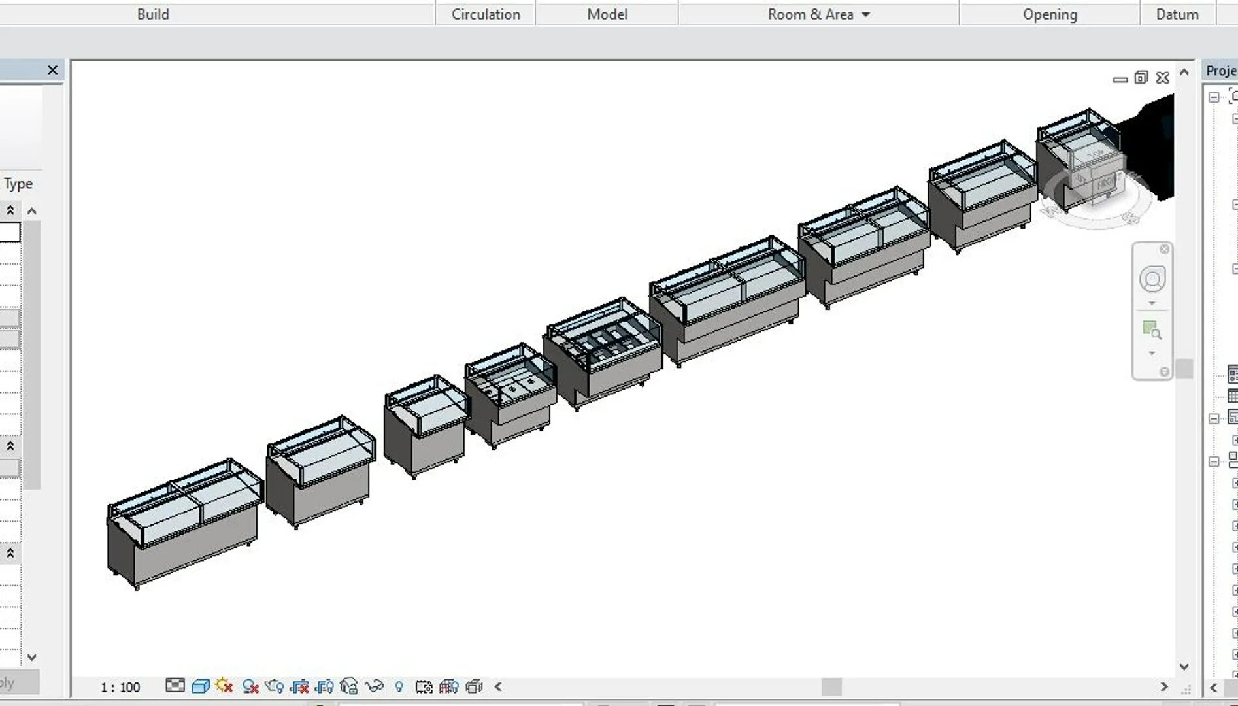Click the top Properties value field
This screenshot has height=706, width=1238.
pos(10,232)
